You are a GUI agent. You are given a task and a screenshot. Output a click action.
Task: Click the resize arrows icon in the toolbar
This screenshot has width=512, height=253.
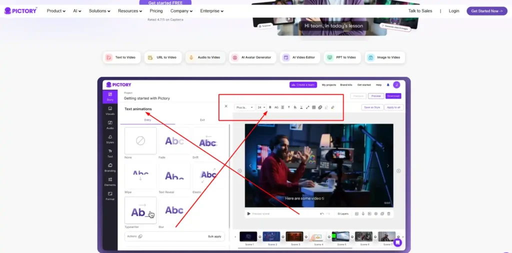(307, 107)
